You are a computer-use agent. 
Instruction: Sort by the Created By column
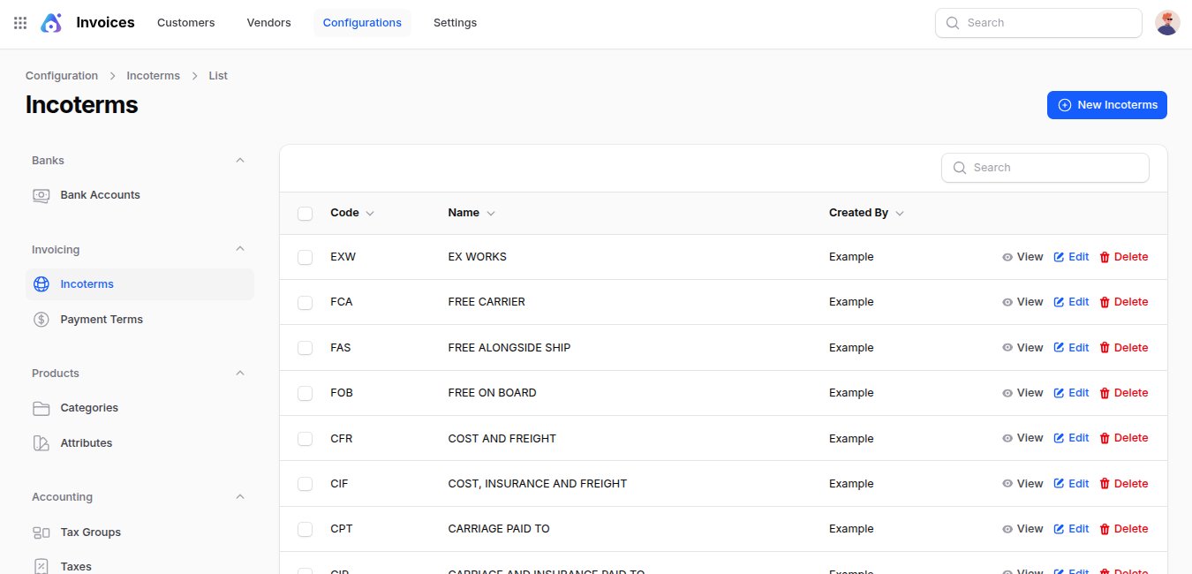click(x=865, y=213)
